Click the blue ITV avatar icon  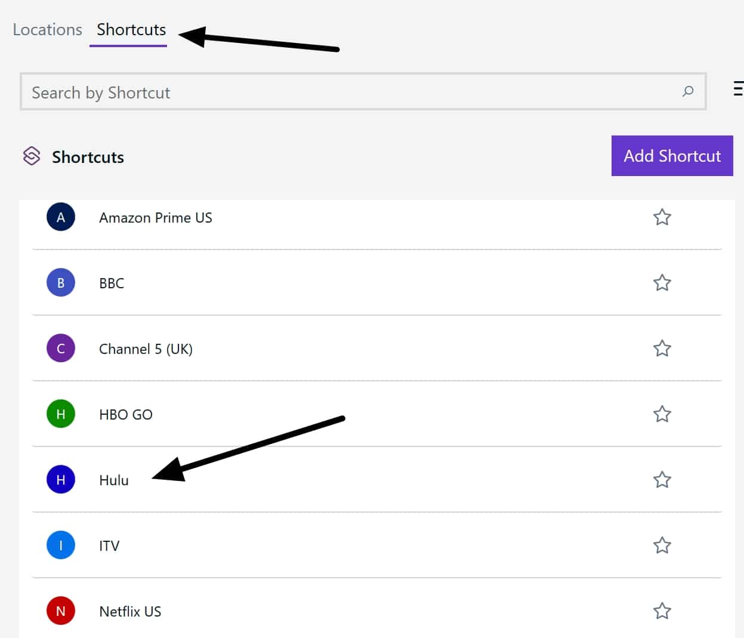(61, 545)
